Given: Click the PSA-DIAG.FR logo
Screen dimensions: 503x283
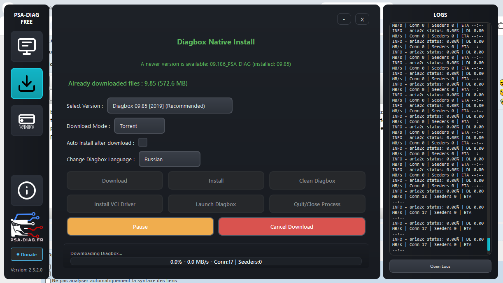Looking at the screenshot, I should [x=27, y=227].
